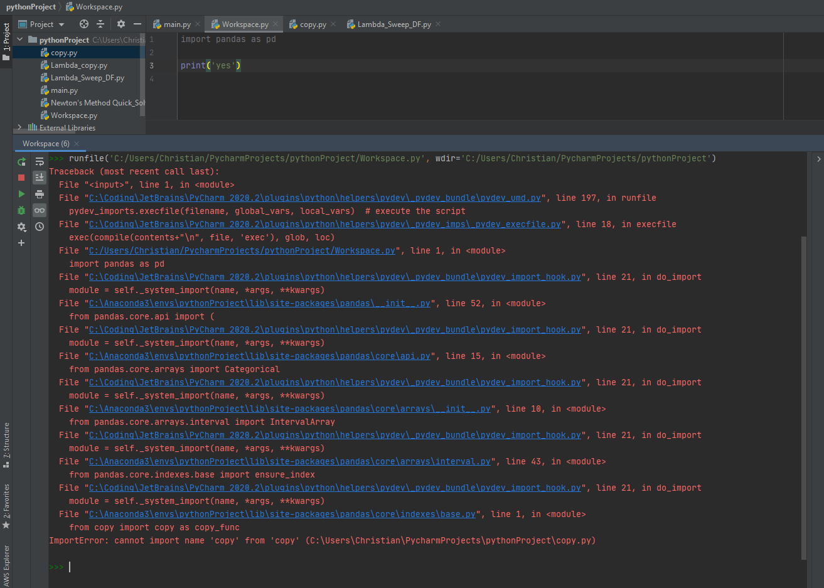Click line number 3 in gutter
The width and height of the screenshot is (824, 588).
pyautogui.click(x=151, y=65)
